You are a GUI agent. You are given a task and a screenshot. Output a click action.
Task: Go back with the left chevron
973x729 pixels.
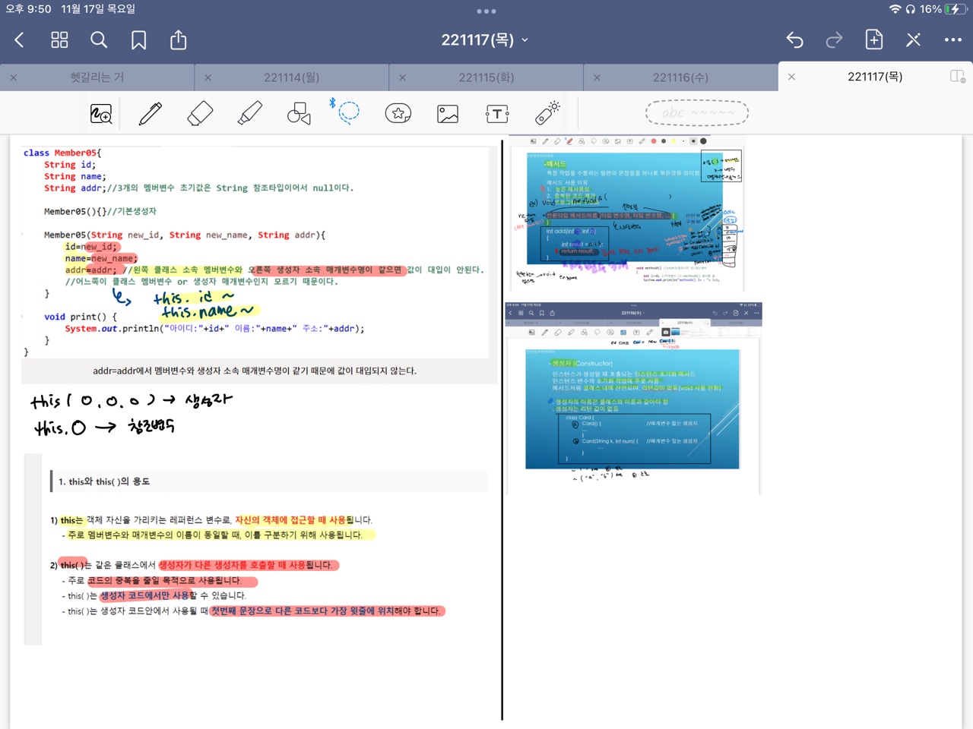[x=20, y=40]
